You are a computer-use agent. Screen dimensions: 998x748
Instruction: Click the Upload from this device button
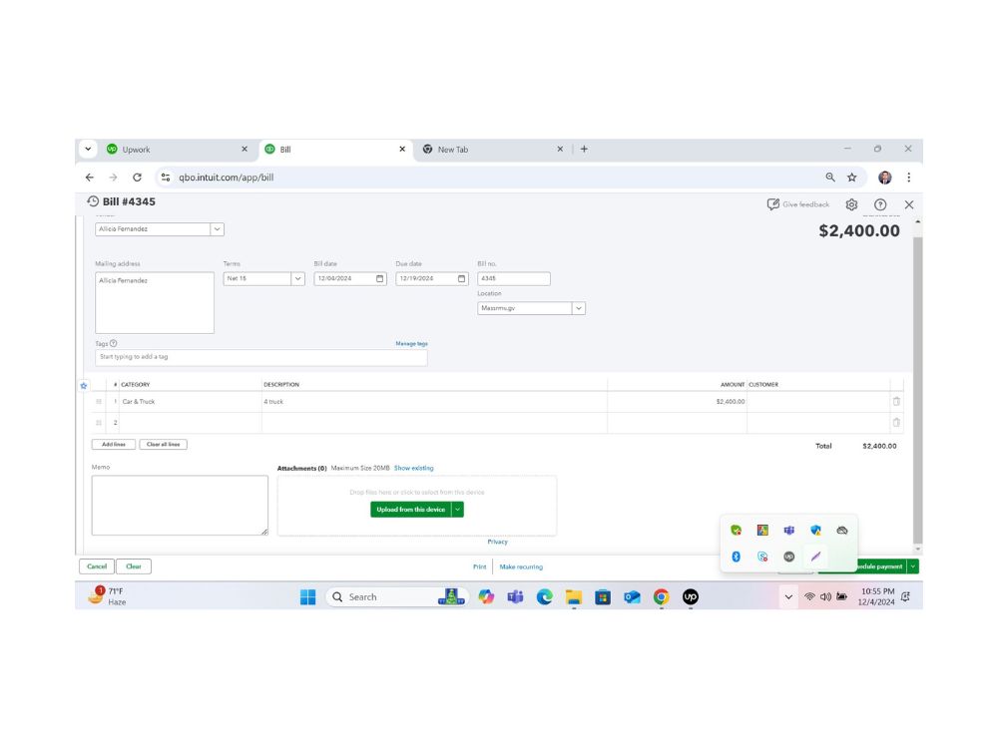point(410,510)
